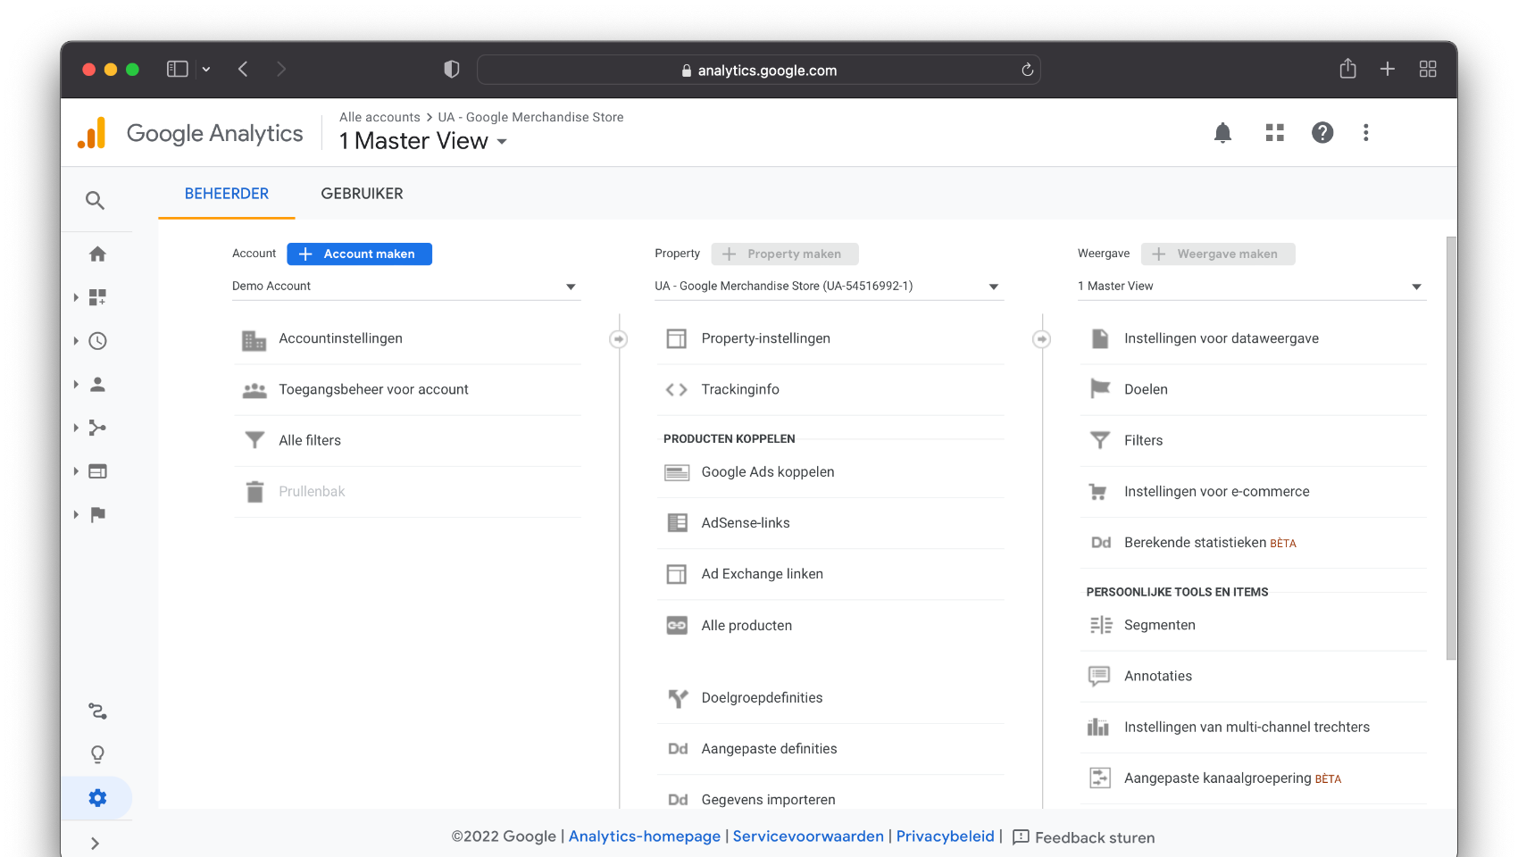
Task: Expand the Customization sidebar section arrow
Action: [x=76, y=297]
